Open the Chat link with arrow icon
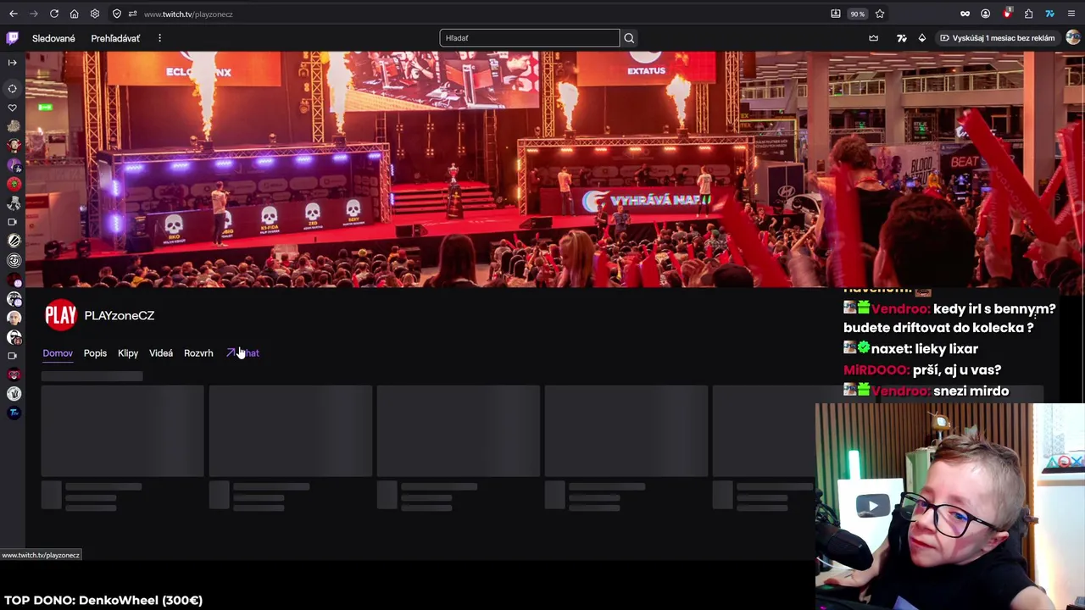The width and height of the screenshot is (1085, 610). (x=242, y=353)
